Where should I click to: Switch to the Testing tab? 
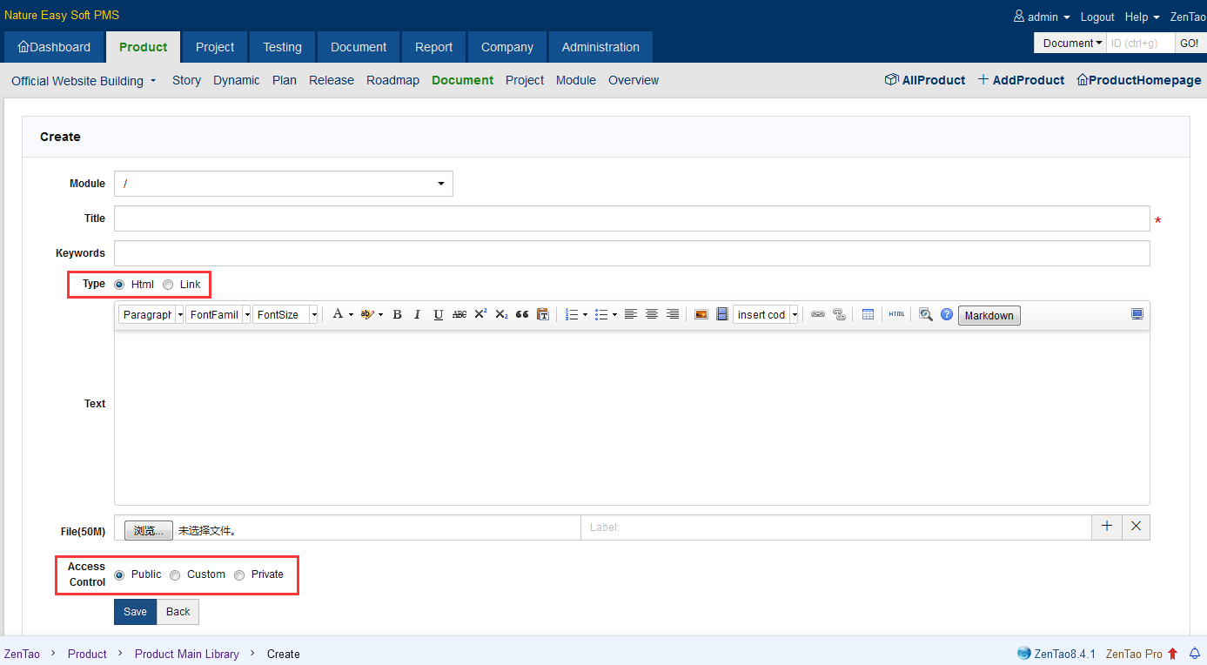click(x=282, y=47)
